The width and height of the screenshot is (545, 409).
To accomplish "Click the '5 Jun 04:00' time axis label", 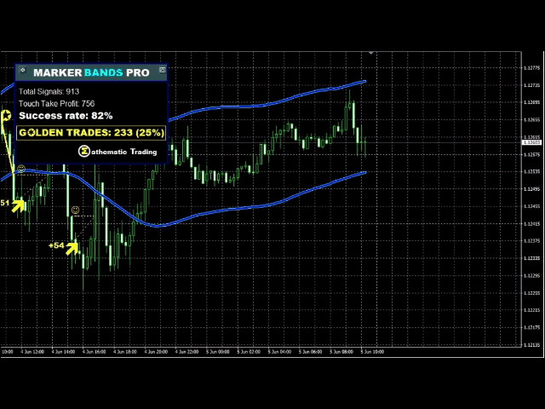I will coord(280,352).
